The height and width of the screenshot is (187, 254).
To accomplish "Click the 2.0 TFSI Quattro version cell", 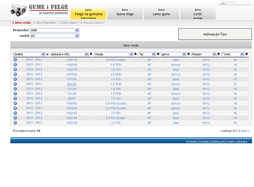I will 116,108.
